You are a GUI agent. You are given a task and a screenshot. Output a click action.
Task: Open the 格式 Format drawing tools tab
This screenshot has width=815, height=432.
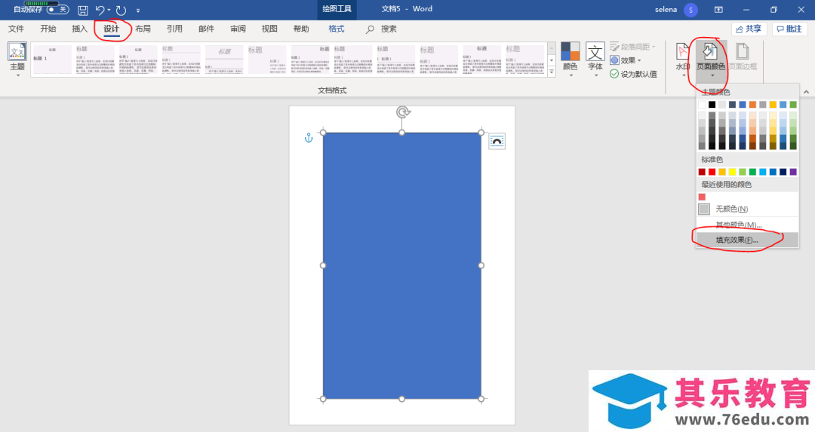[337, 29]
